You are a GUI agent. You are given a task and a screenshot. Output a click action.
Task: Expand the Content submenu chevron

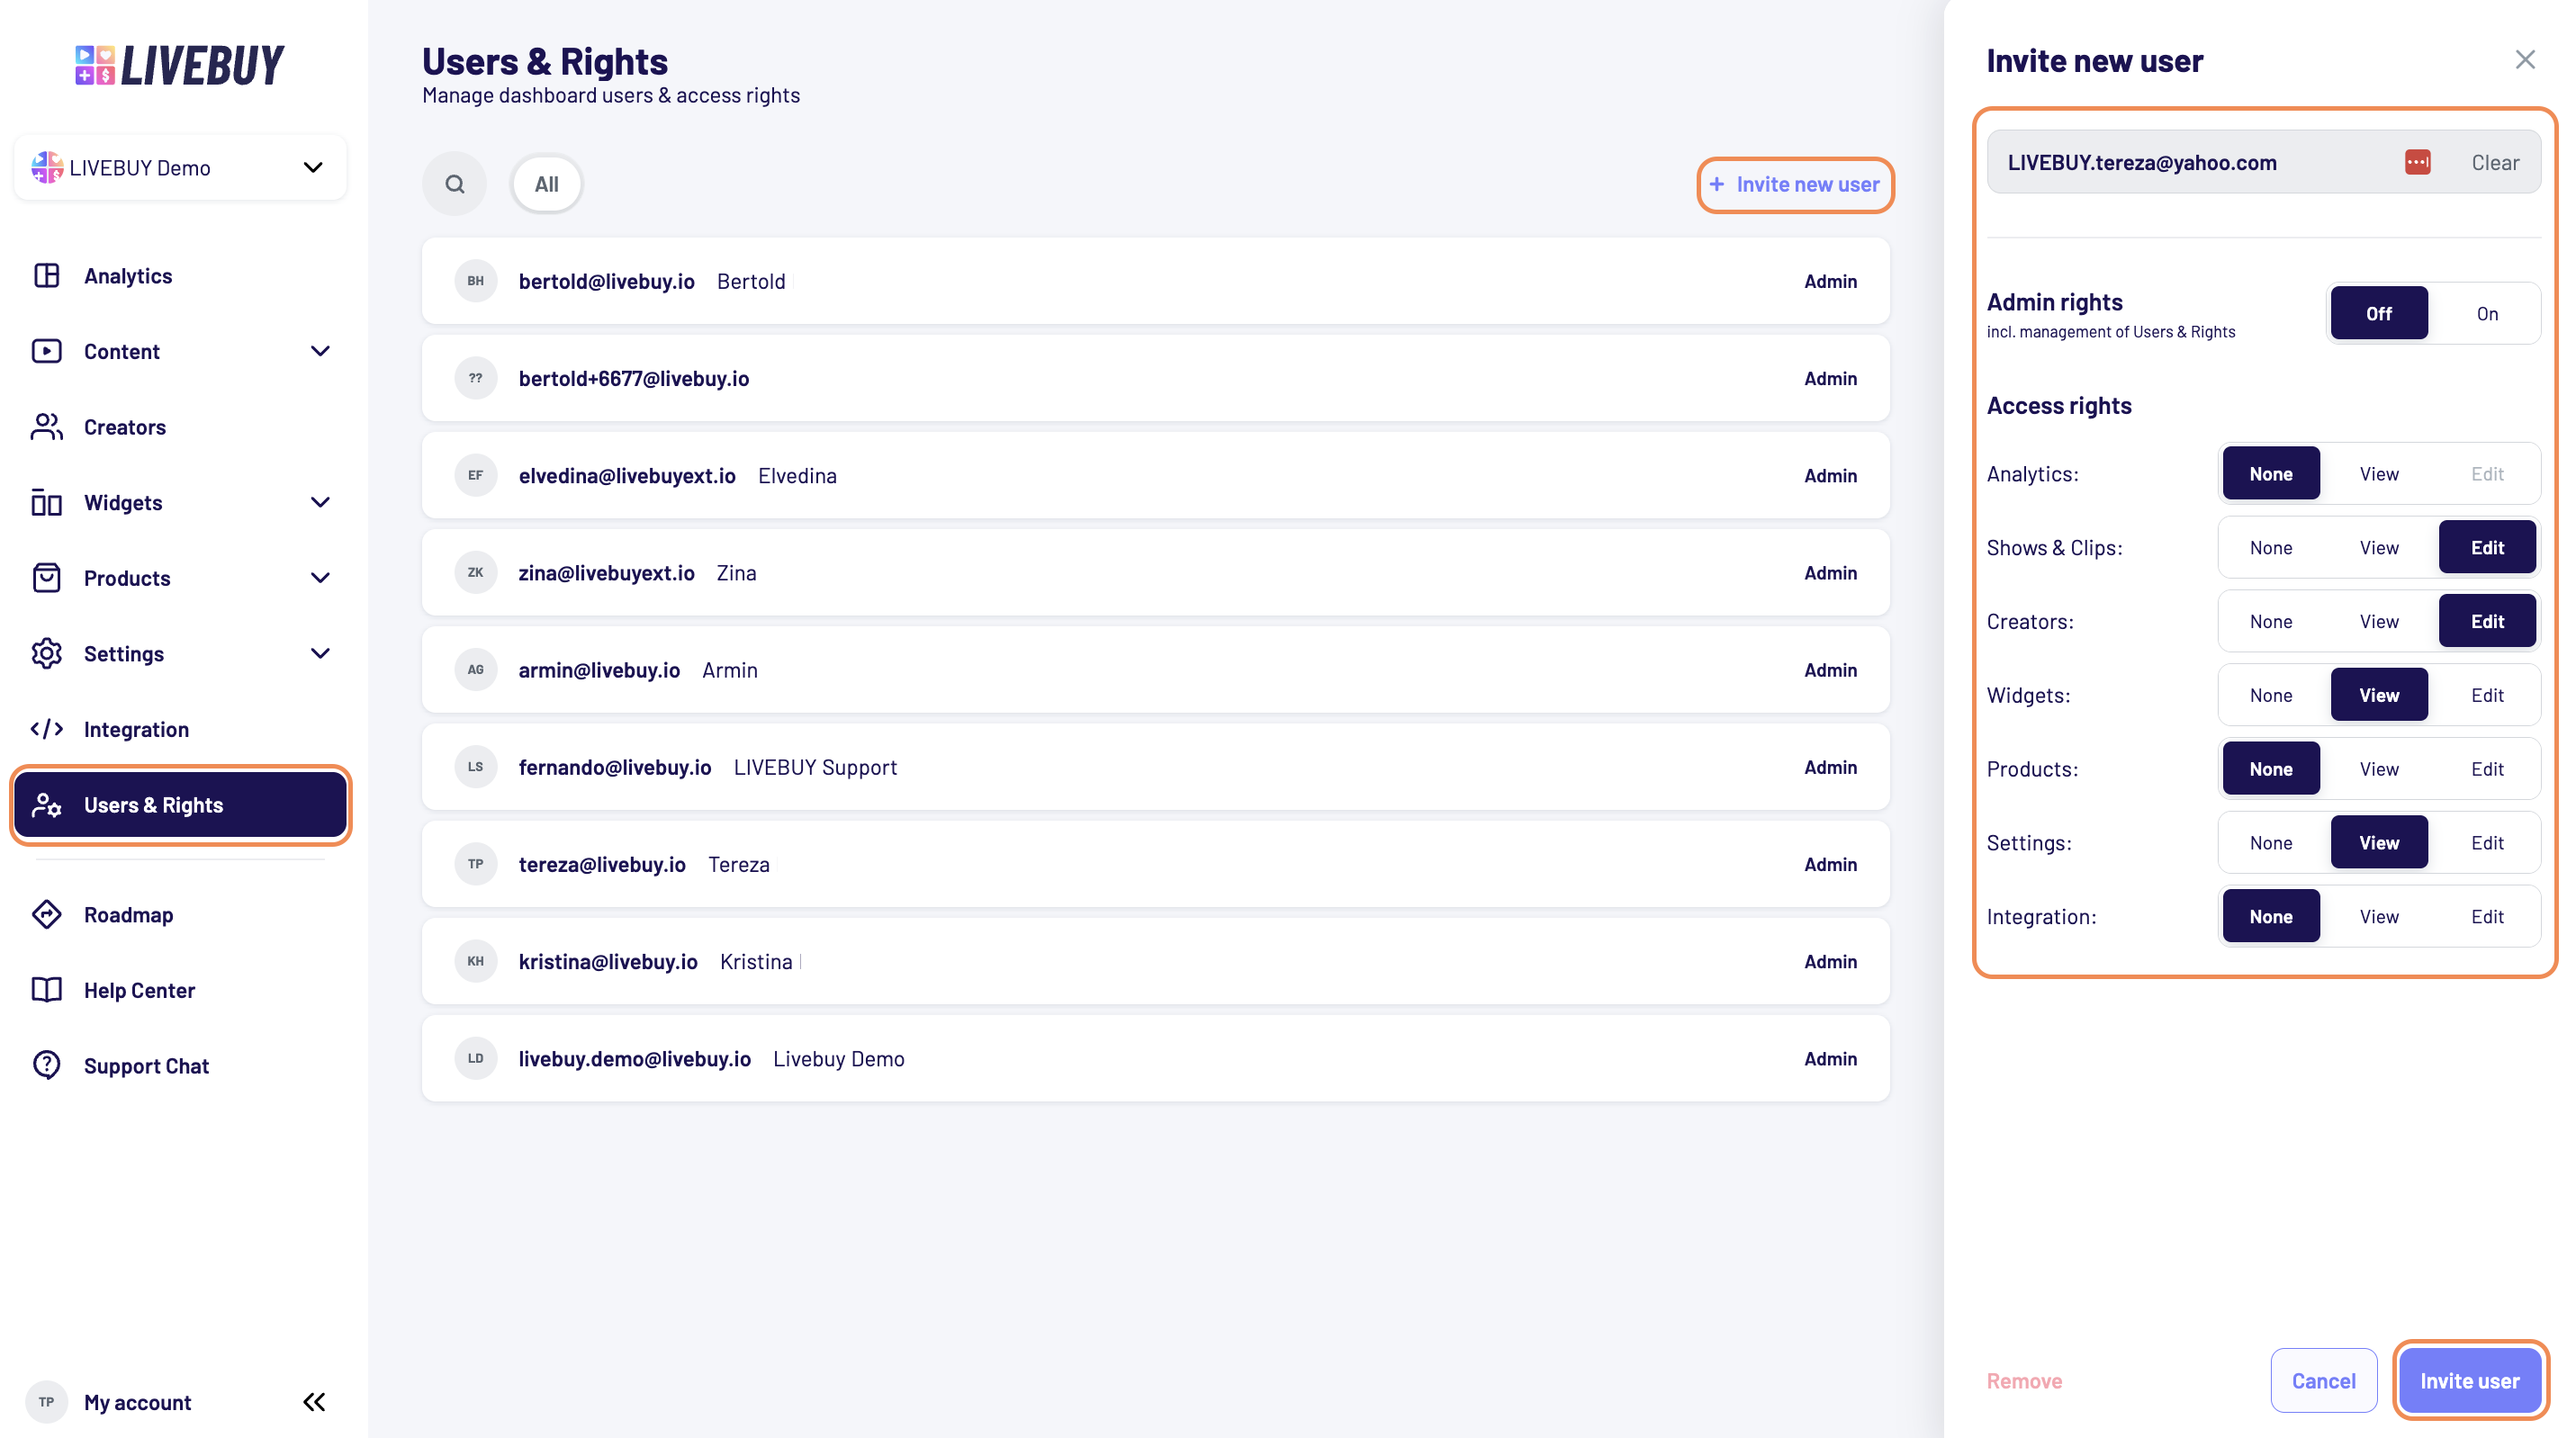320,351
